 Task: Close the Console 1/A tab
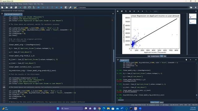click(x=128, y=60)
